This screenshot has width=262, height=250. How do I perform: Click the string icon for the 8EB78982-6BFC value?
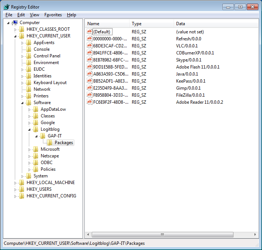click(90, 60)
